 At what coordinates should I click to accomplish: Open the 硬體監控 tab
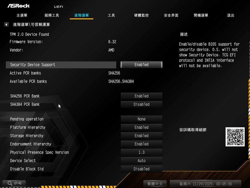point(141,15)
